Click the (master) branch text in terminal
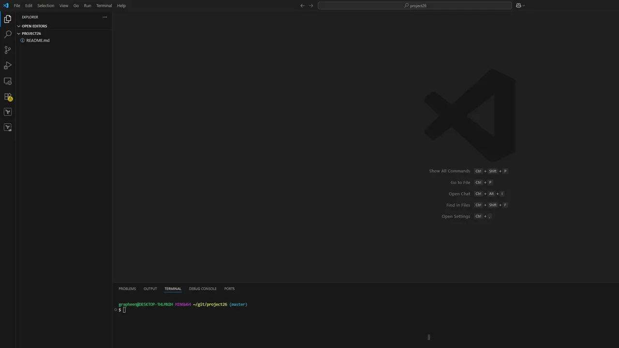This screenshot has width=619, height=348. [x=238, y=304]
